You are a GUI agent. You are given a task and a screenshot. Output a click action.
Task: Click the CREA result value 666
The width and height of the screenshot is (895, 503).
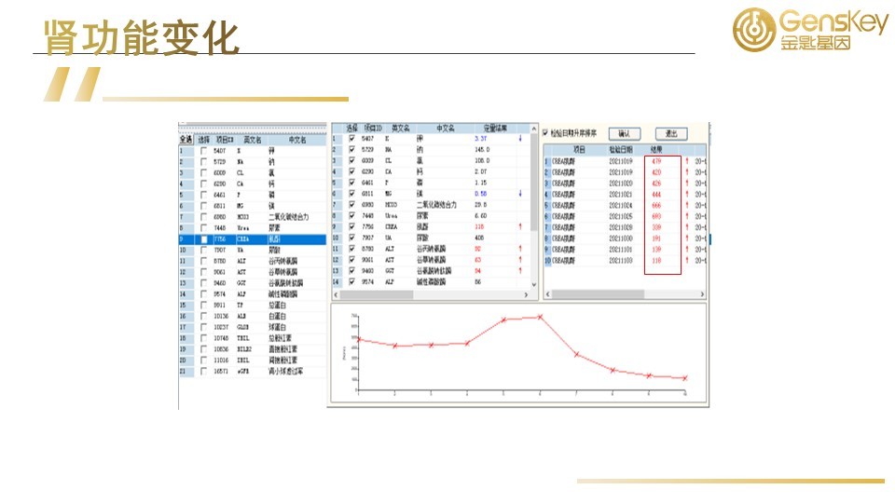click(656, 205)
